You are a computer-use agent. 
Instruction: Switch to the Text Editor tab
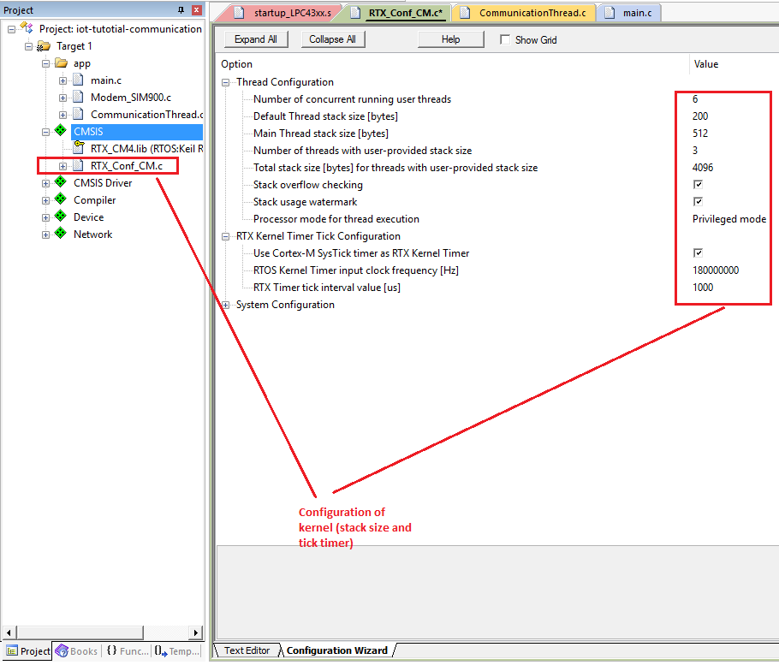point(247,650)
